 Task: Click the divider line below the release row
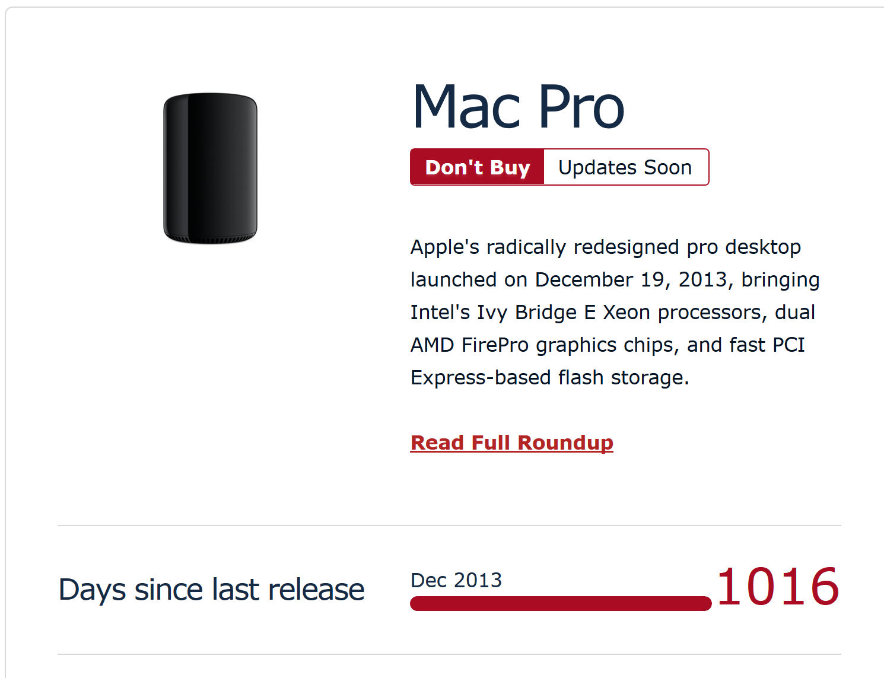coord(449,654)
